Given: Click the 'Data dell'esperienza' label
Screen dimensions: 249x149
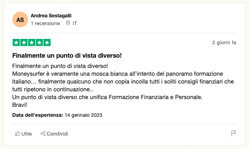Looking at the screenshot, I should click(38, 115).
